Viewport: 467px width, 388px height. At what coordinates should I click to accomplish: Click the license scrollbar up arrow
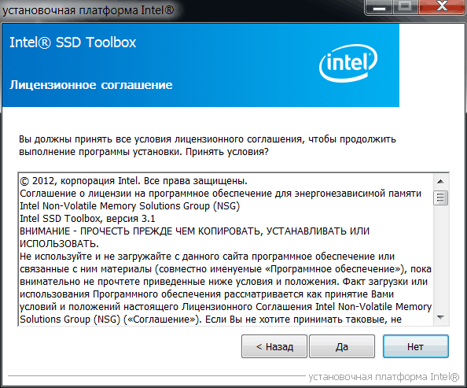[440, 181]
